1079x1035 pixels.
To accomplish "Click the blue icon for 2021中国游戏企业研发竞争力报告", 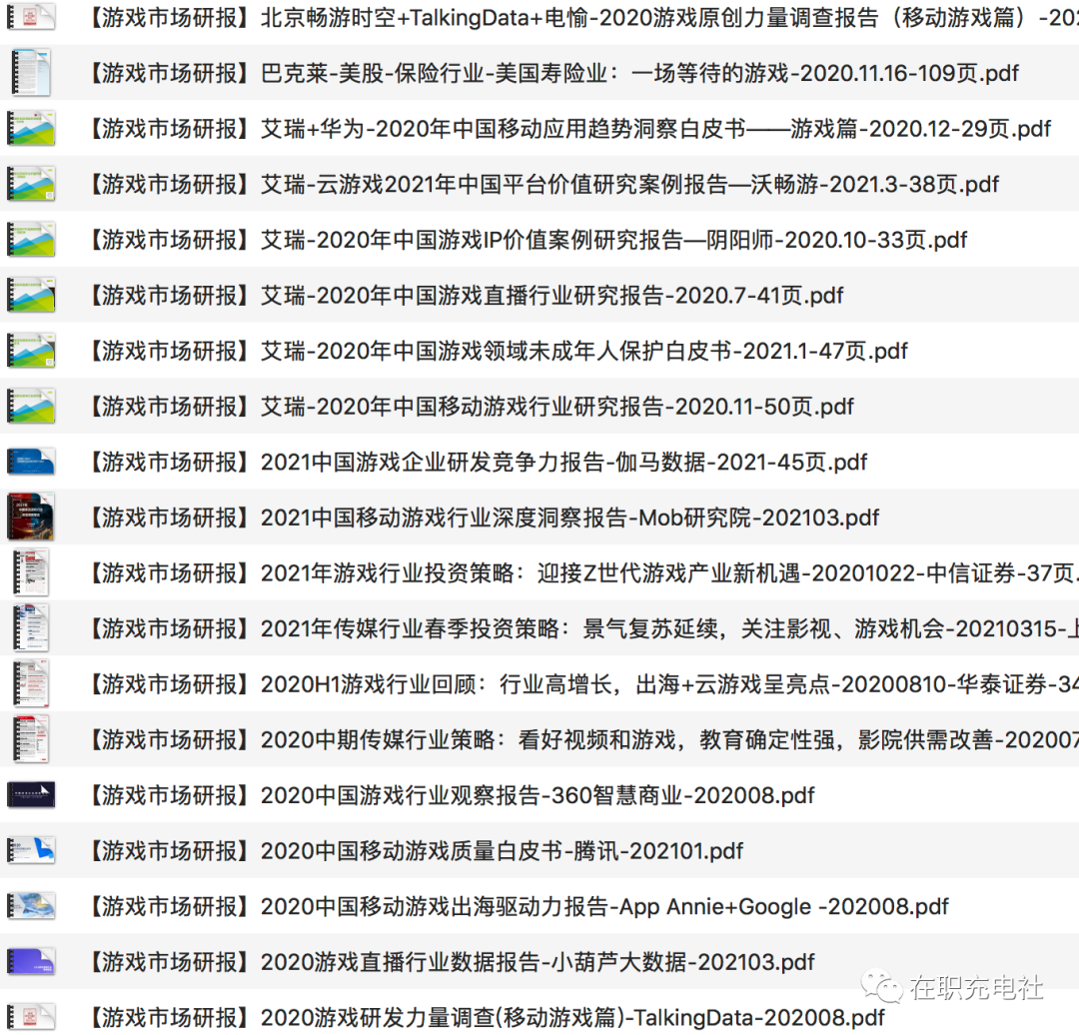I will pyautogui.click(x=30, y=462).
